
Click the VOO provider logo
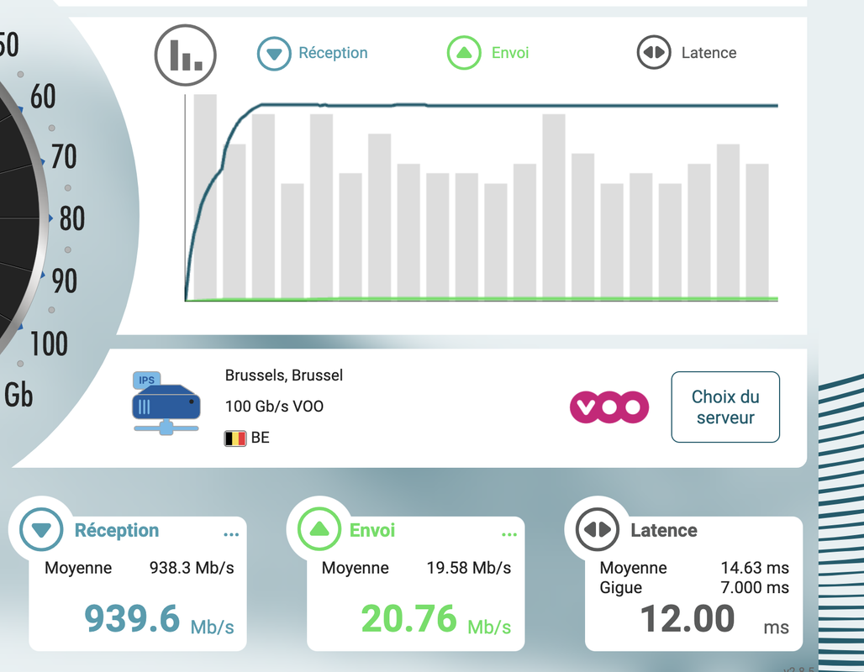point(608,407)
